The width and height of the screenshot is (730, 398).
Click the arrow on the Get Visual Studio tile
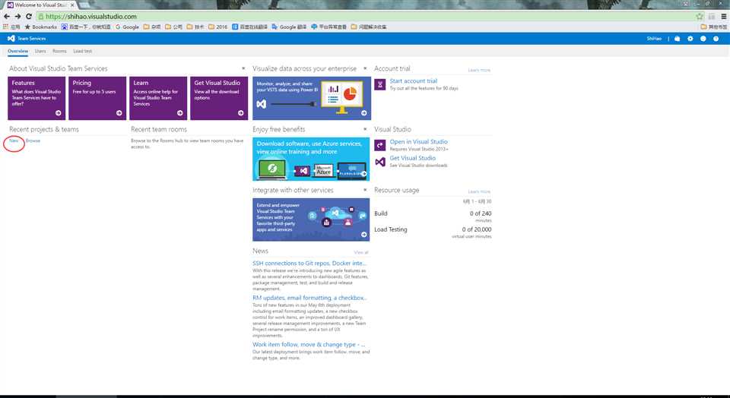pos(241,113)
